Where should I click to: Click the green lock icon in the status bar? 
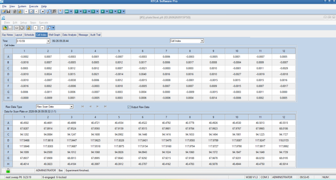point(8,171)
